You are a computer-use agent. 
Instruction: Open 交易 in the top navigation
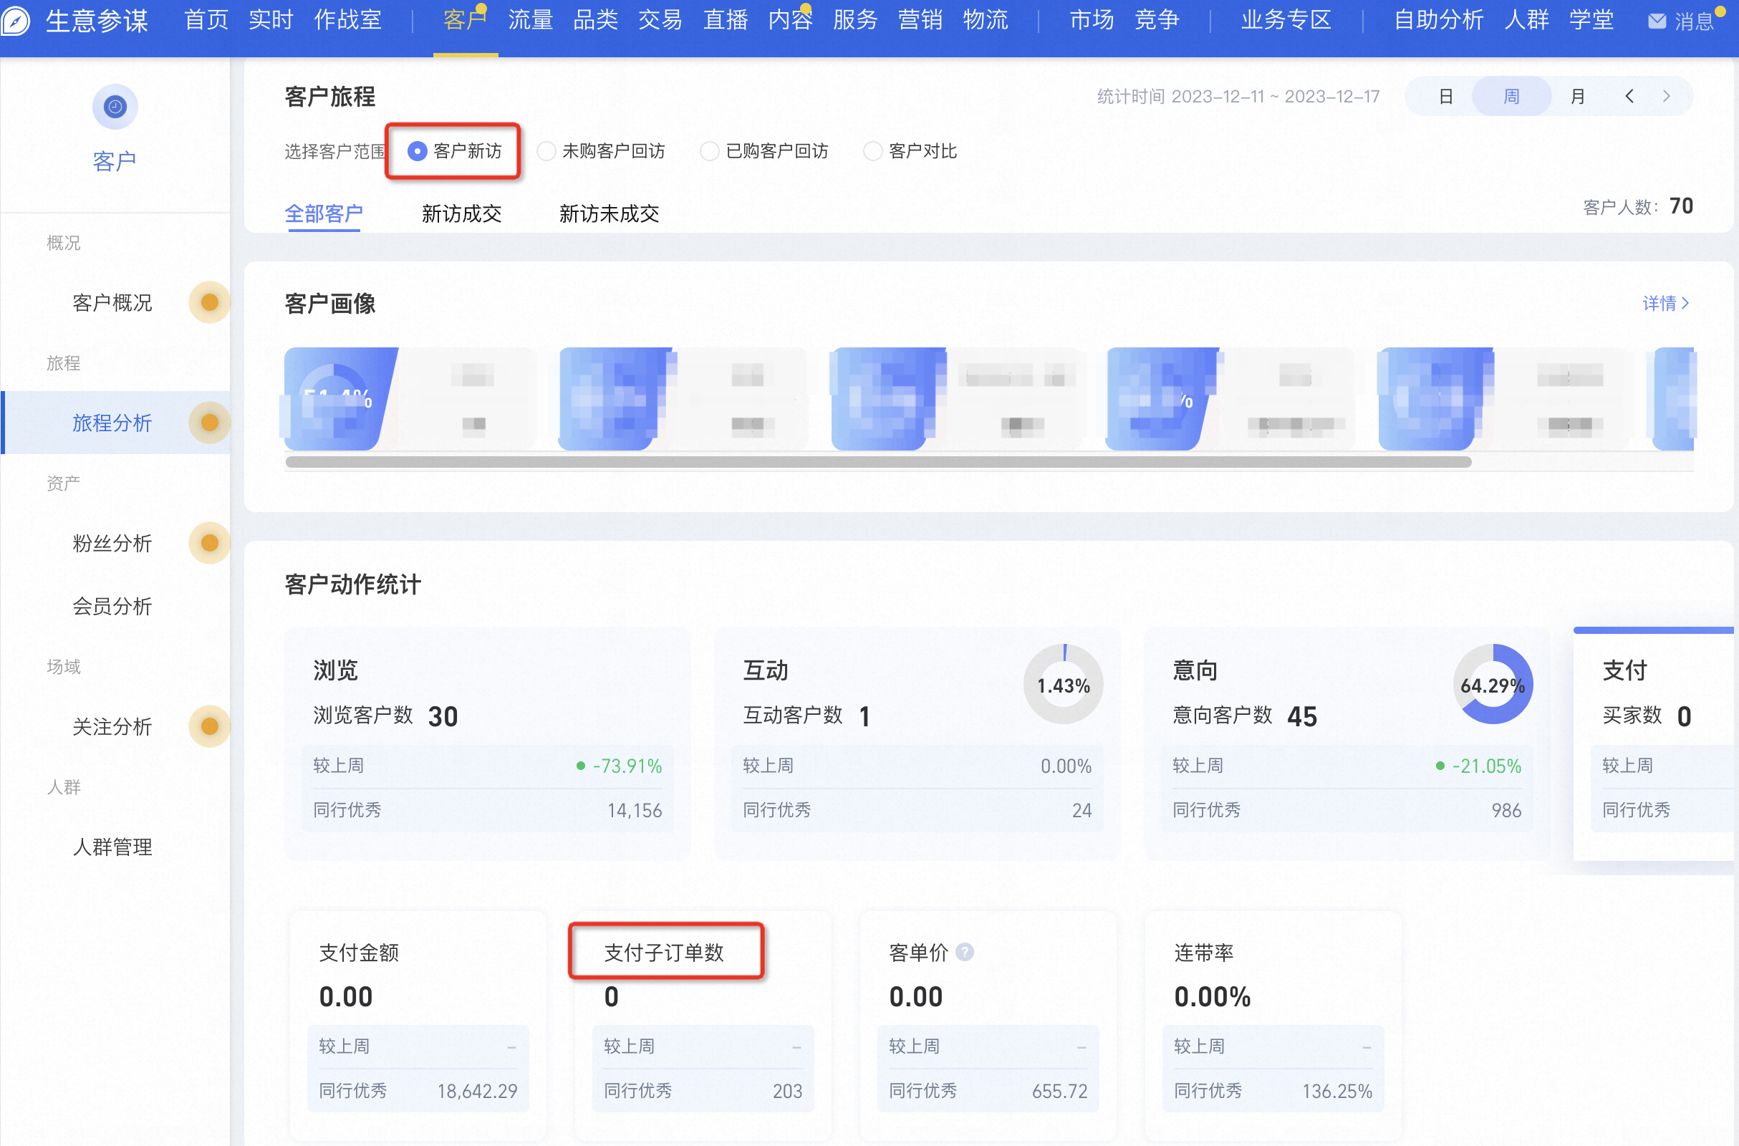pos(660,20)
